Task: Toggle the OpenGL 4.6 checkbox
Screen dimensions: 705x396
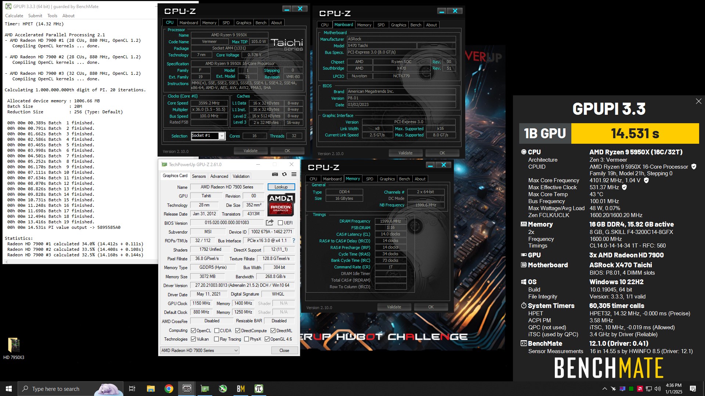Action: (x=267, y=339)
